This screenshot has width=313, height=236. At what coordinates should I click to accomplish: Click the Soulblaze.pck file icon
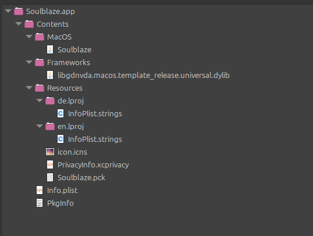pyautogui.click(x=50, y=177)
